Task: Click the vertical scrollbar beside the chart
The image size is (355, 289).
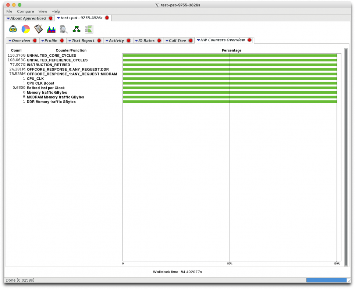Action: coord(345,154)
